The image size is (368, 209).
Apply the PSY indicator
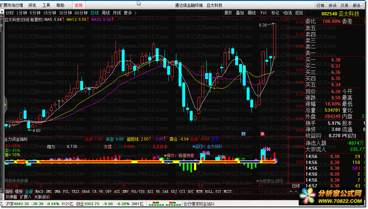tap(218, 191)
